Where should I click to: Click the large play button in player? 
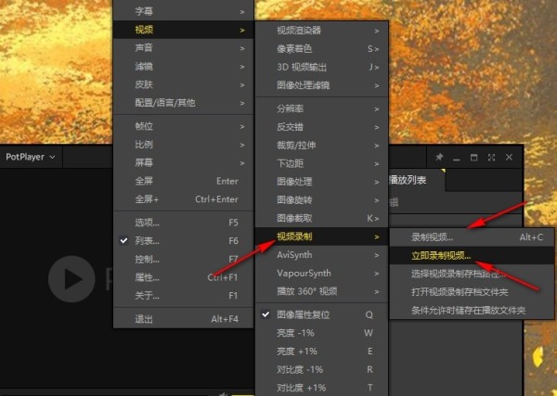coord(71,279)
